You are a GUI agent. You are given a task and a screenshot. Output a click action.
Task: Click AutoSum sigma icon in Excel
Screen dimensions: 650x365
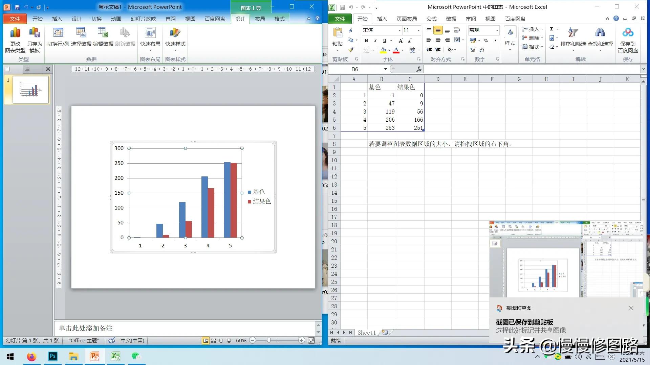click(x=552, y=29)
